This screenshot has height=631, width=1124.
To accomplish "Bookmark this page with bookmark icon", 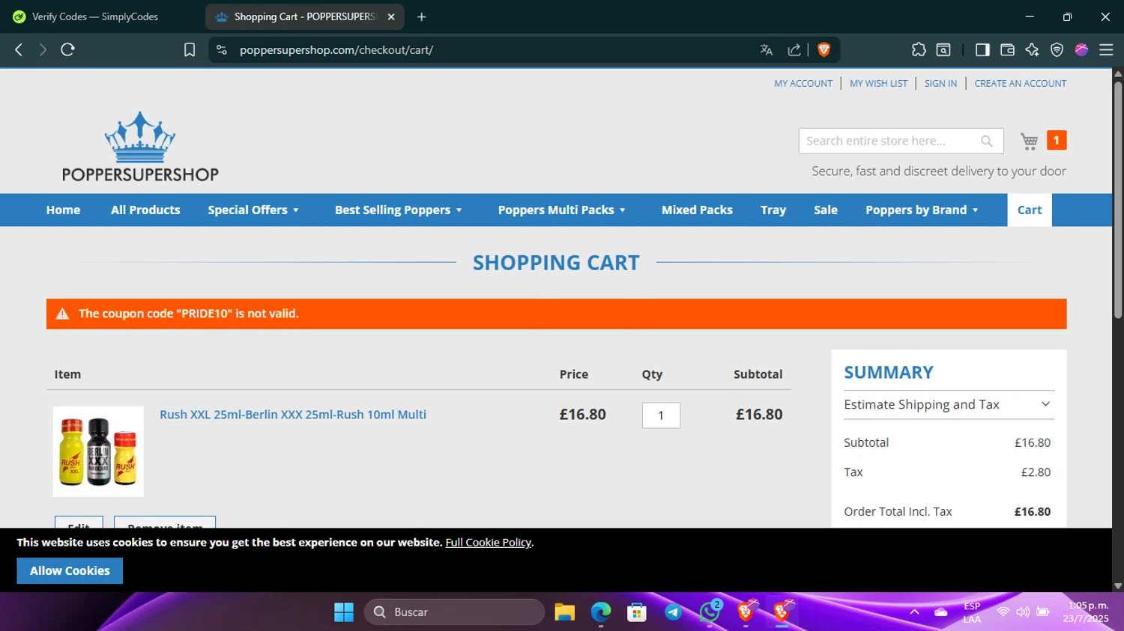I will tap(190, 49).
